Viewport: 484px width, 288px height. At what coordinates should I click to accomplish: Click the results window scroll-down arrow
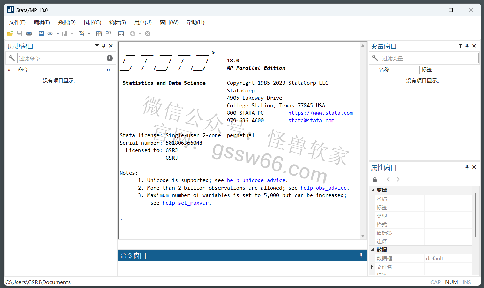click(x=363, y=236)
